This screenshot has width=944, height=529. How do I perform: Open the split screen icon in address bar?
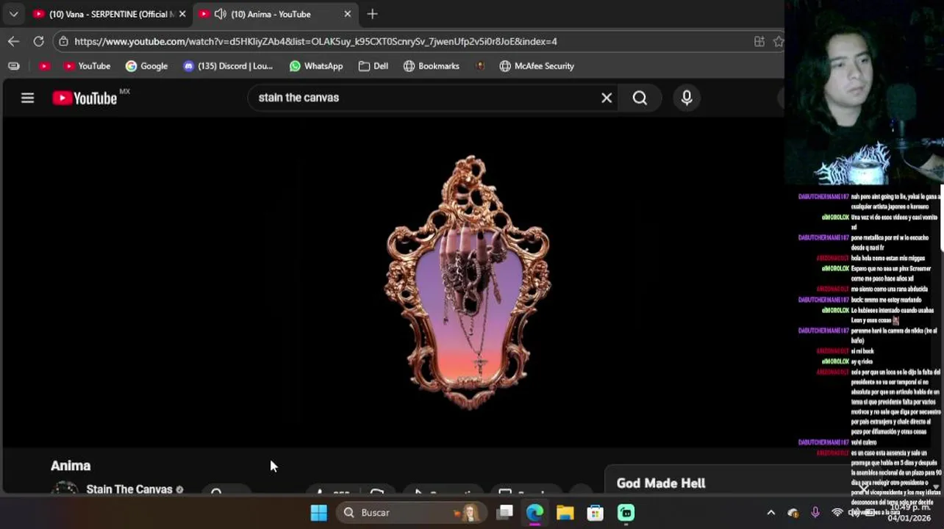pyautogui.click(x=759, y=41)
